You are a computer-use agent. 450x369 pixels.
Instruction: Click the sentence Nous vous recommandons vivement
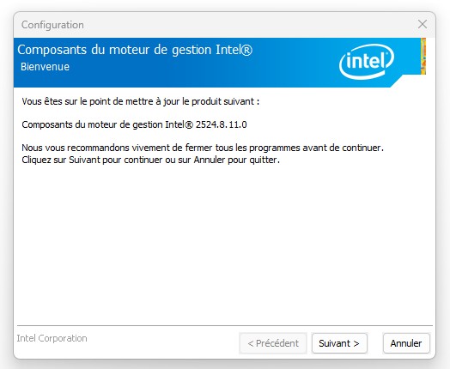pyautogui.click(x=203, y=148)
